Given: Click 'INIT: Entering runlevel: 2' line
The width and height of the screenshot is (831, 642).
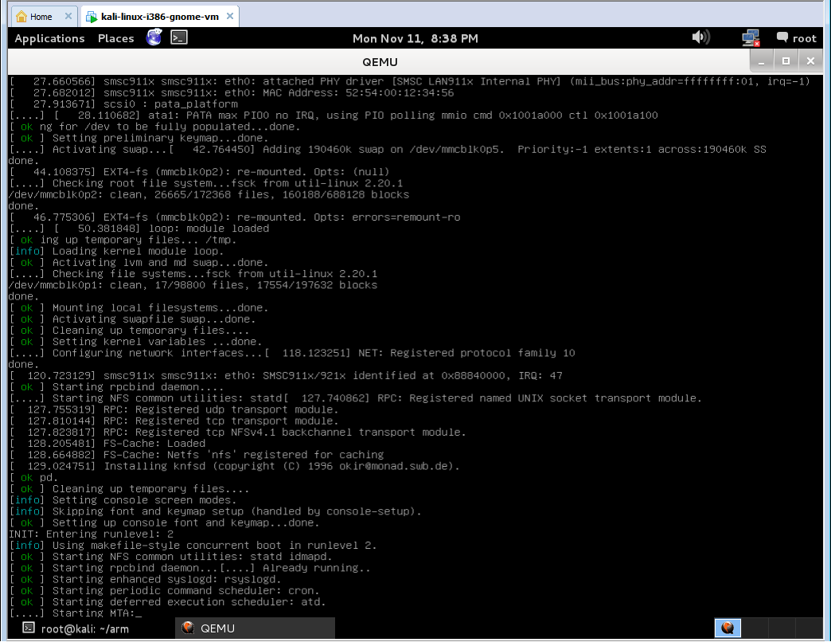Looking at the screenshot, I should pos(92,534).
